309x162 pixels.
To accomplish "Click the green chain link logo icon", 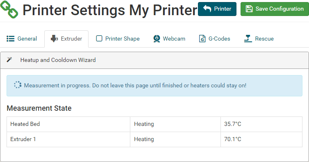I will point(9,9).
